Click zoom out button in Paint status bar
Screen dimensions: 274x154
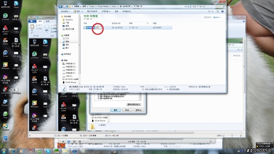coord(223,136)
